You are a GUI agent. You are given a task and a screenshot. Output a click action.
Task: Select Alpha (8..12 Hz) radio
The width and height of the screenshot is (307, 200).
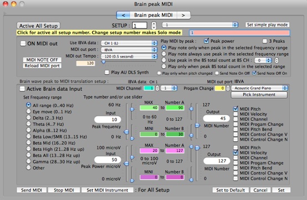point(29,130)
